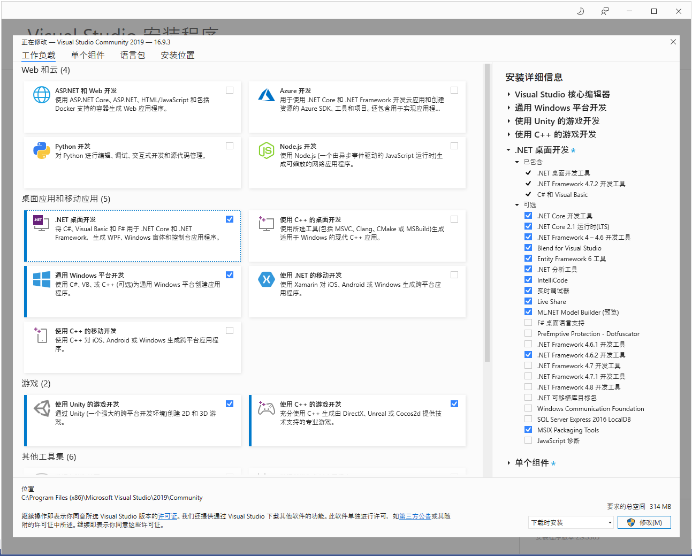Check PreEmptive Protection - Dotfuscator option
This screenshot has height=556, width=692.
click(x=528, y=333)
